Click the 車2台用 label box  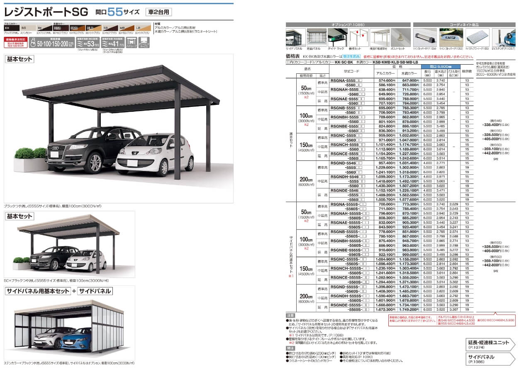(159, 12)
